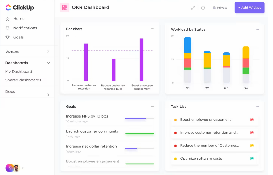Viewport: 273px width, 175px height.
Task: Click the OKR Dashboard grid icon
Action: pyautogui.click(x=65, y=8)
